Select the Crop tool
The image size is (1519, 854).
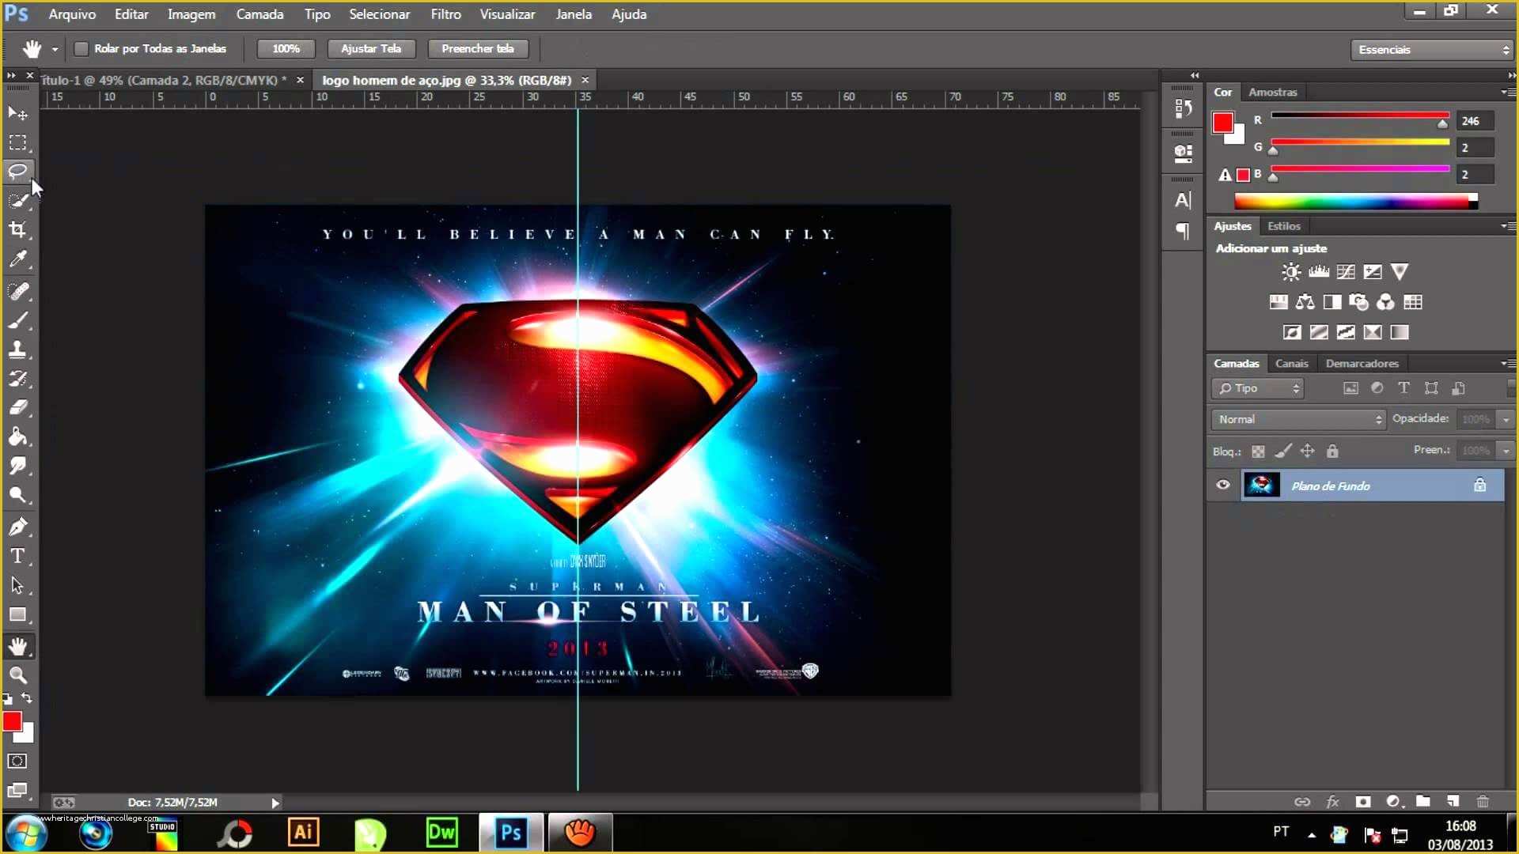pos(17,230)
